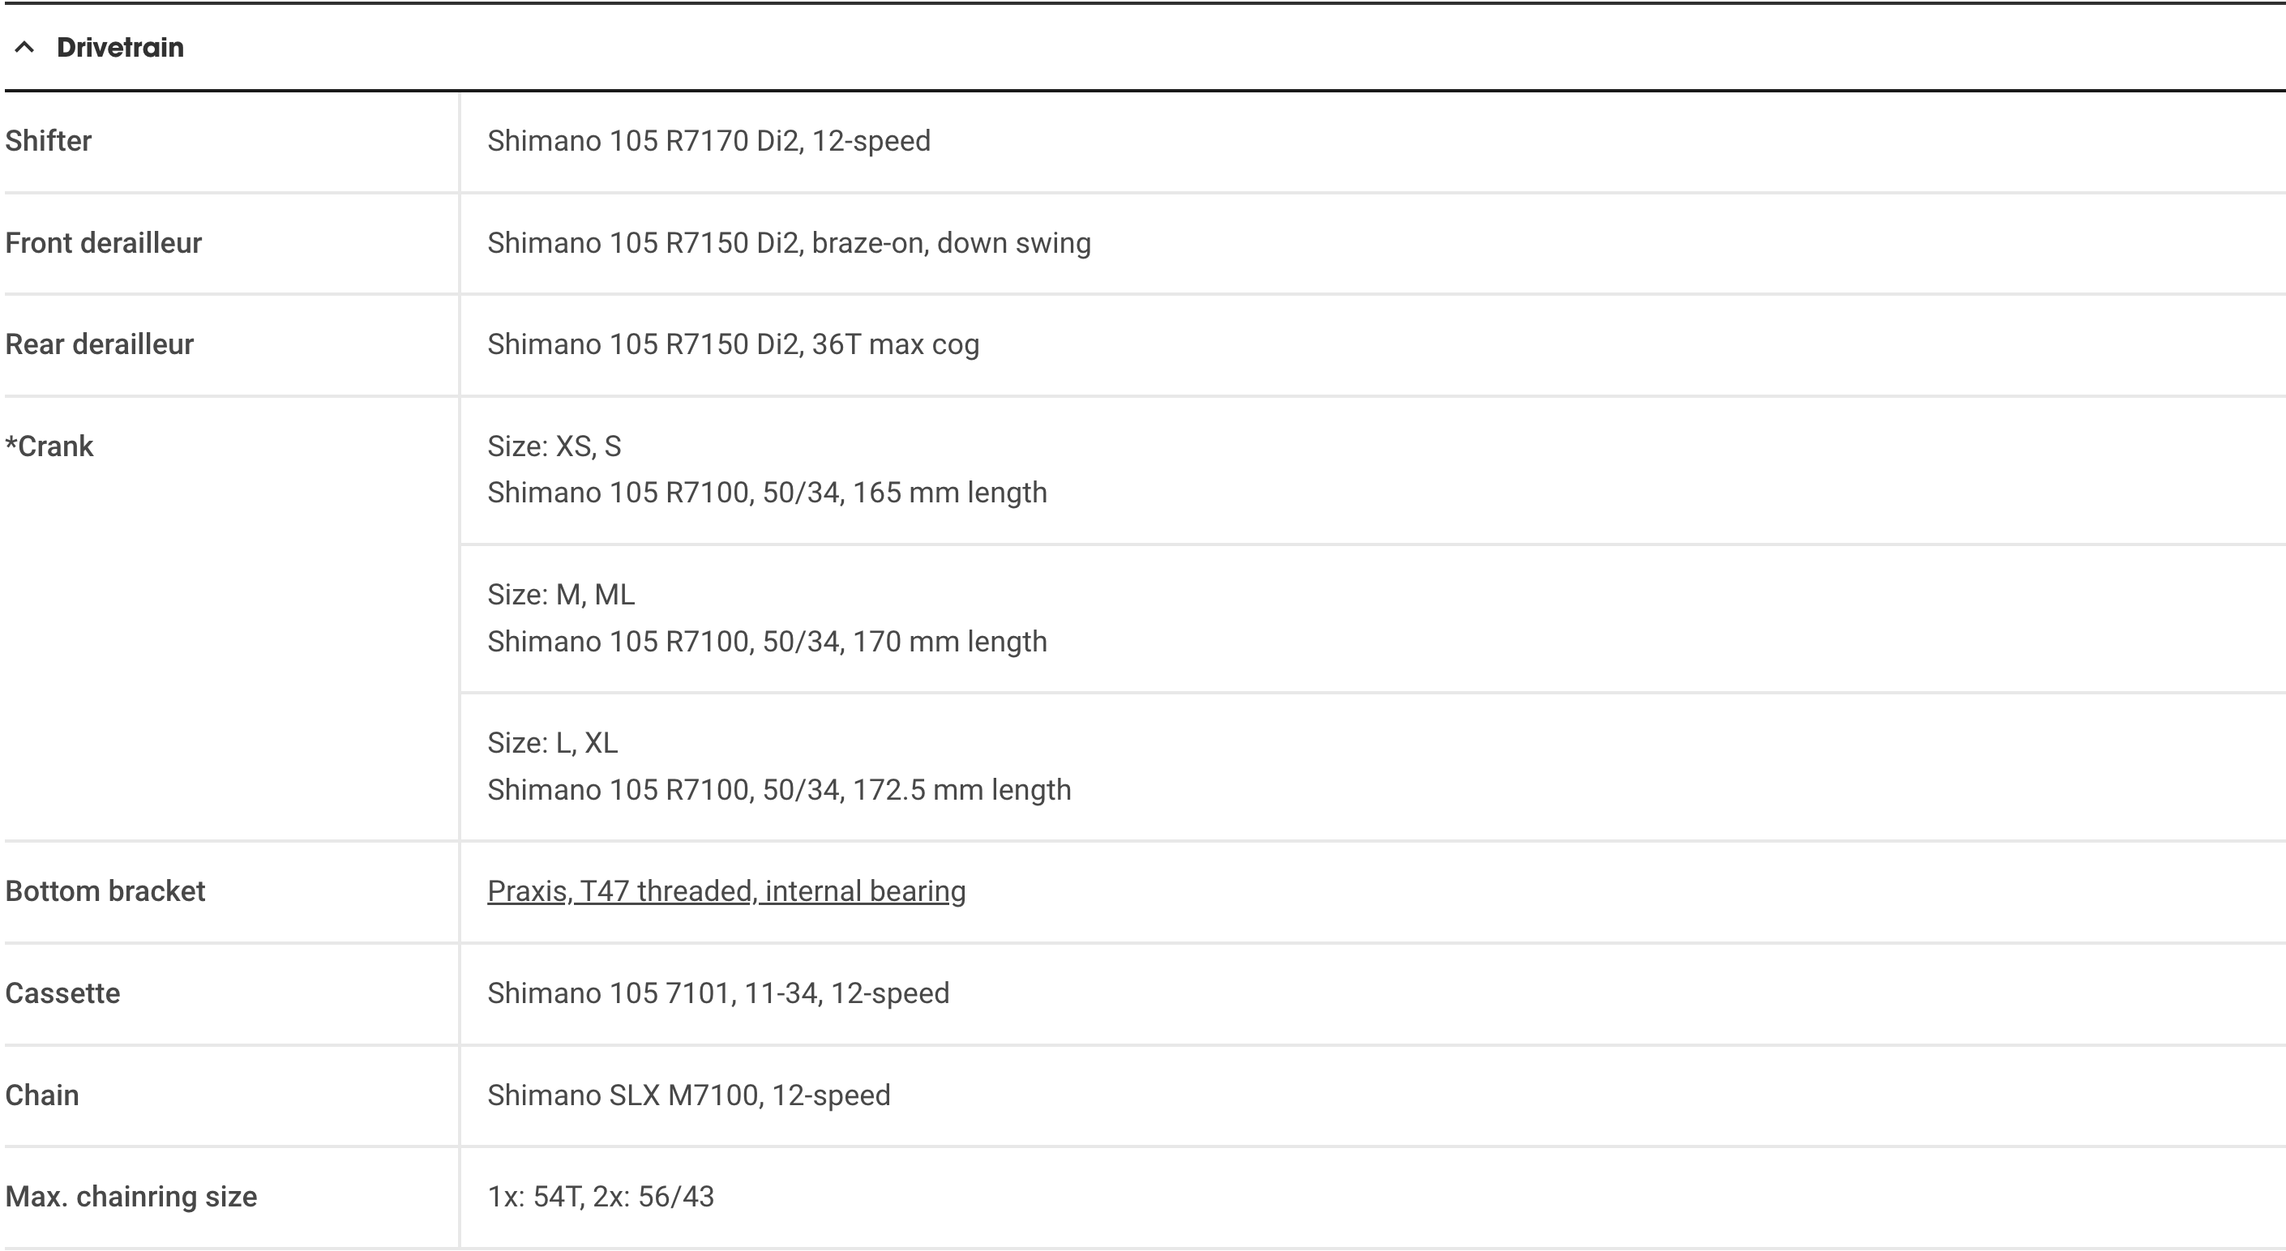Screen dimensions: 2286x1251
Task: Select the 172.5 mm length crank spec
Action: click(779, 790)
